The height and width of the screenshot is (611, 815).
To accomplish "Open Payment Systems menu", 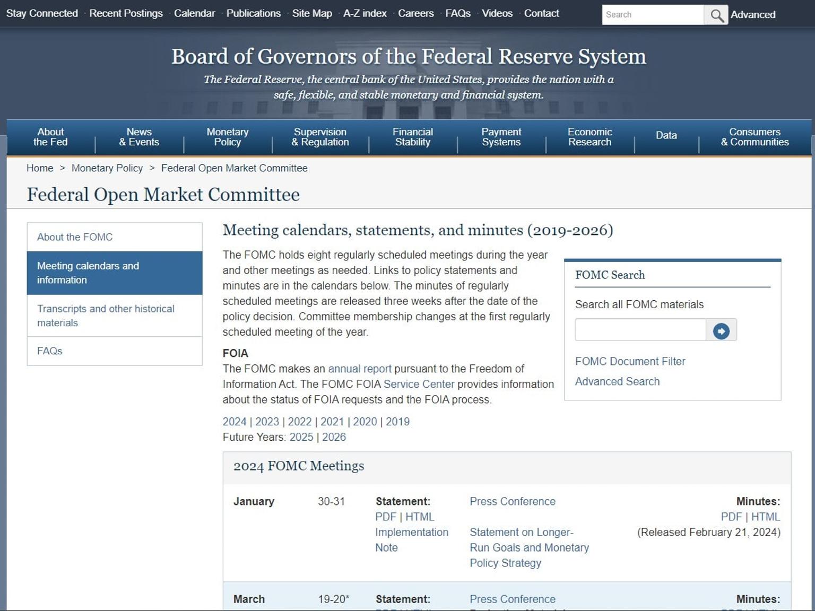I will (501, 137).
